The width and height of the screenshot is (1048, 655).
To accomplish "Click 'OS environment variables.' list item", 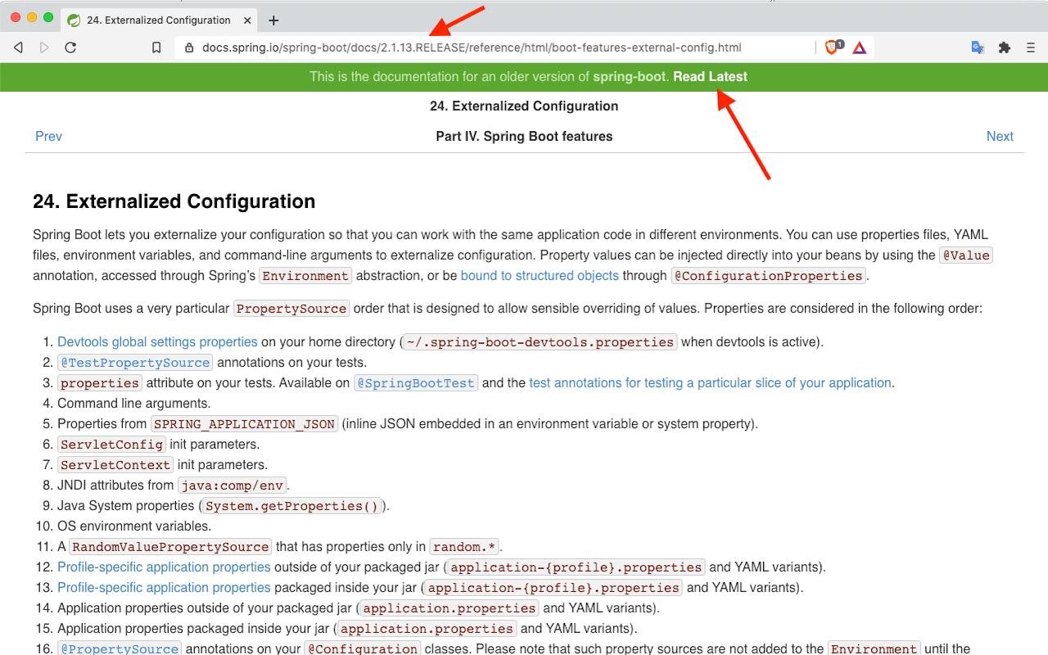I will coord(134,526).
